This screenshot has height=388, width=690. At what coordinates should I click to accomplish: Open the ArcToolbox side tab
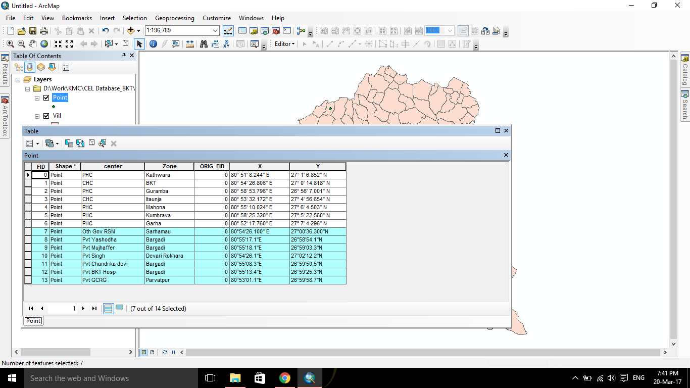tap(5, 116)
